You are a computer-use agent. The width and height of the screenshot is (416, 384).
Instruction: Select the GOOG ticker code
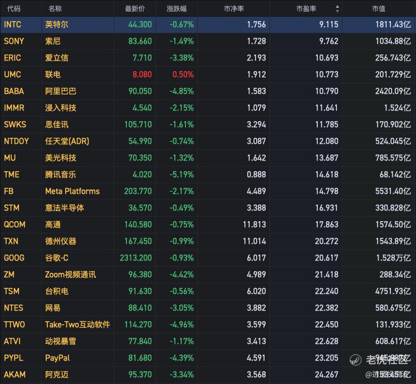click(x=14, y=258)
